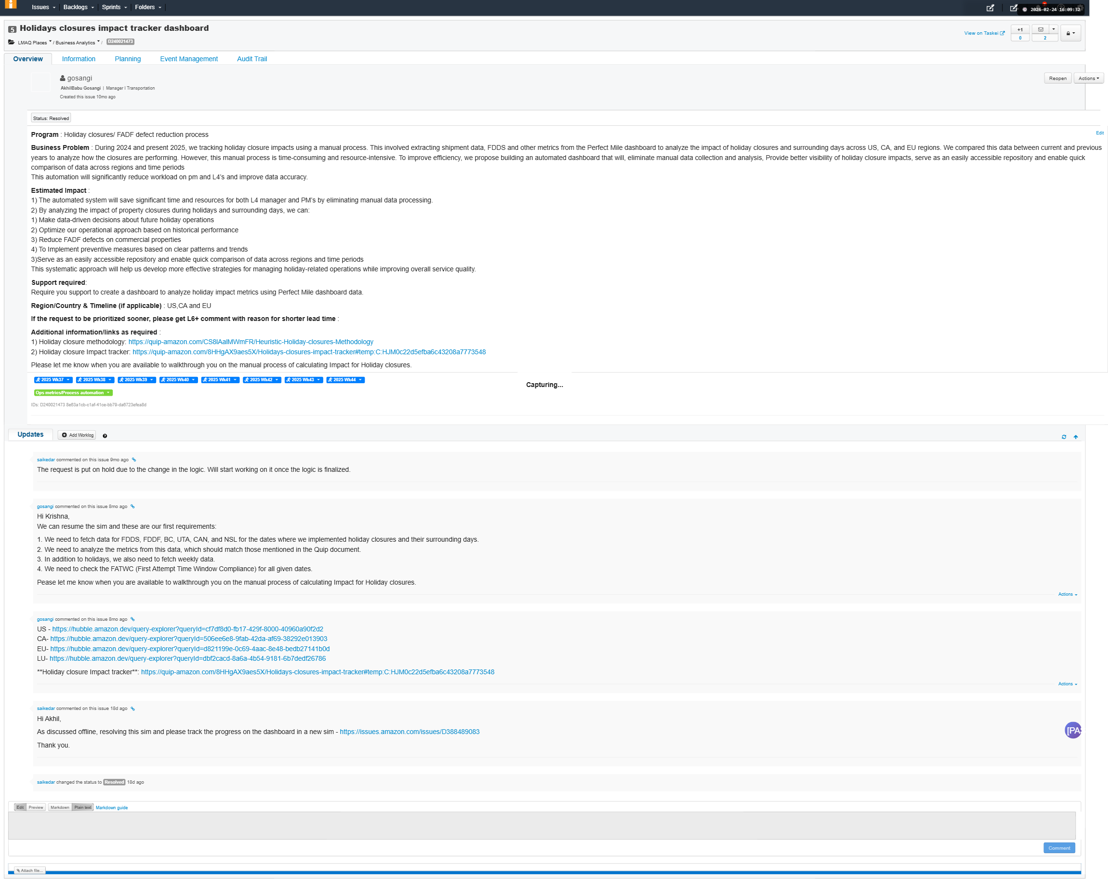This screenshot has width=1108, height=882.
Task: Open the View on Taskei link
Action: 984,33
